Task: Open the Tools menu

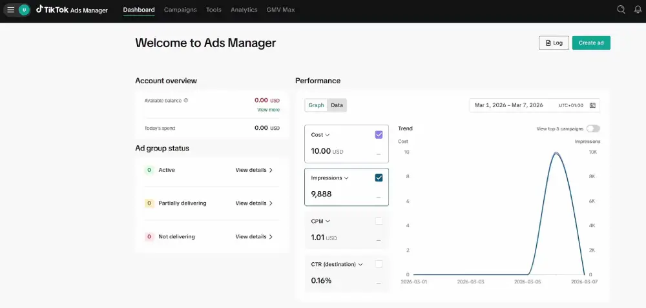Action: [x=214, y=10]
